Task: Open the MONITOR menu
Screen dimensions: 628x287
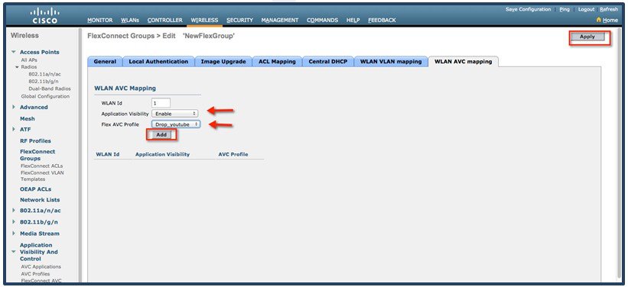Action: (100, 20)
